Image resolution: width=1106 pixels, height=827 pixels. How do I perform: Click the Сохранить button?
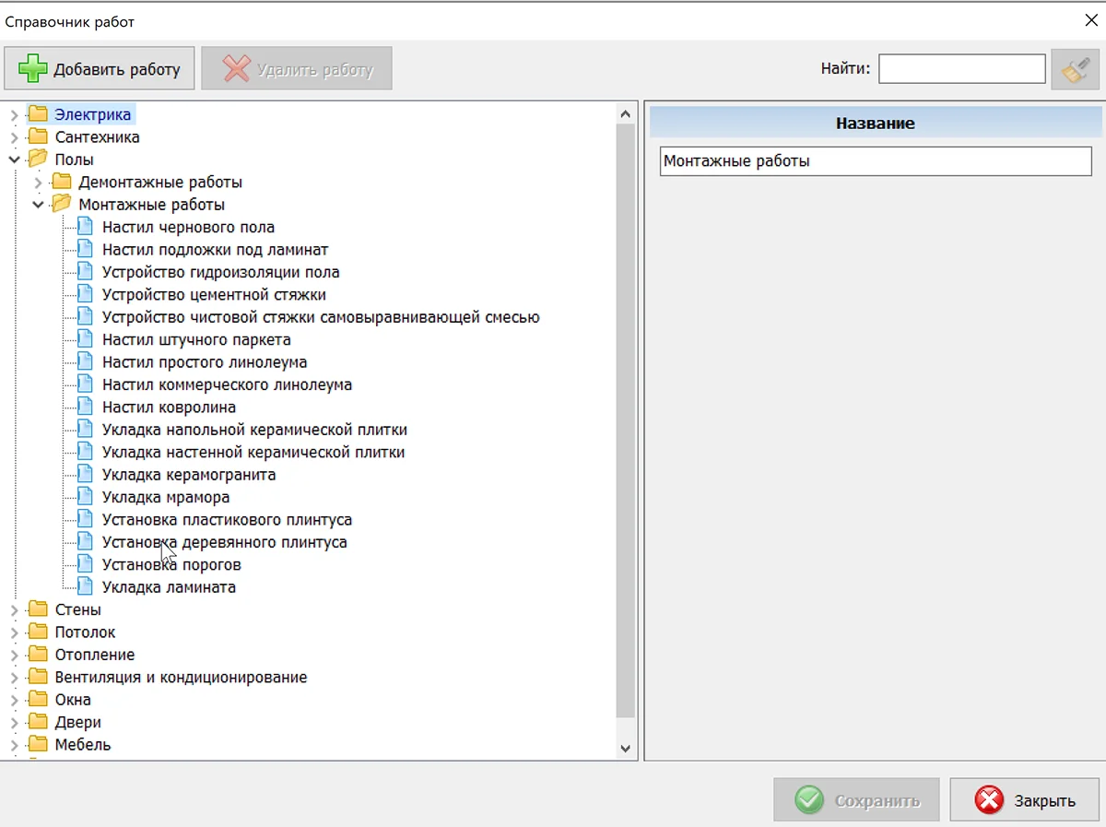pos(856,800)
